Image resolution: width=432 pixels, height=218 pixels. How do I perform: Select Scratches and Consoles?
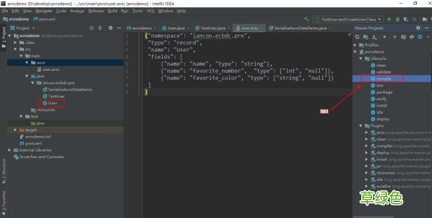point(38,157)
